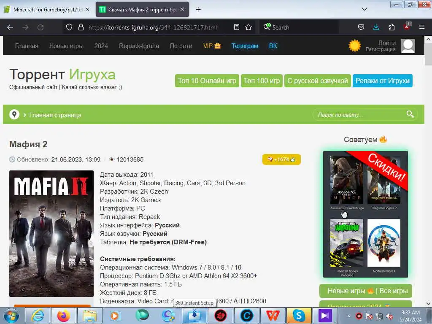Open the Firefox hamburger menu

click(x=422, y=27)
